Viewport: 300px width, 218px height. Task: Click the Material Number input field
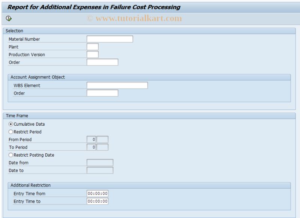109,39
